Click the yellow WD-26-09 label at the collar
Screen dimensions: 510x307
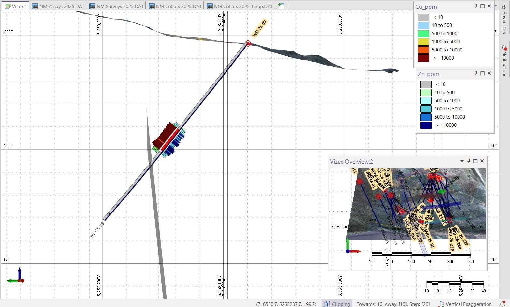pyautogui.click(x=259, y=29)
